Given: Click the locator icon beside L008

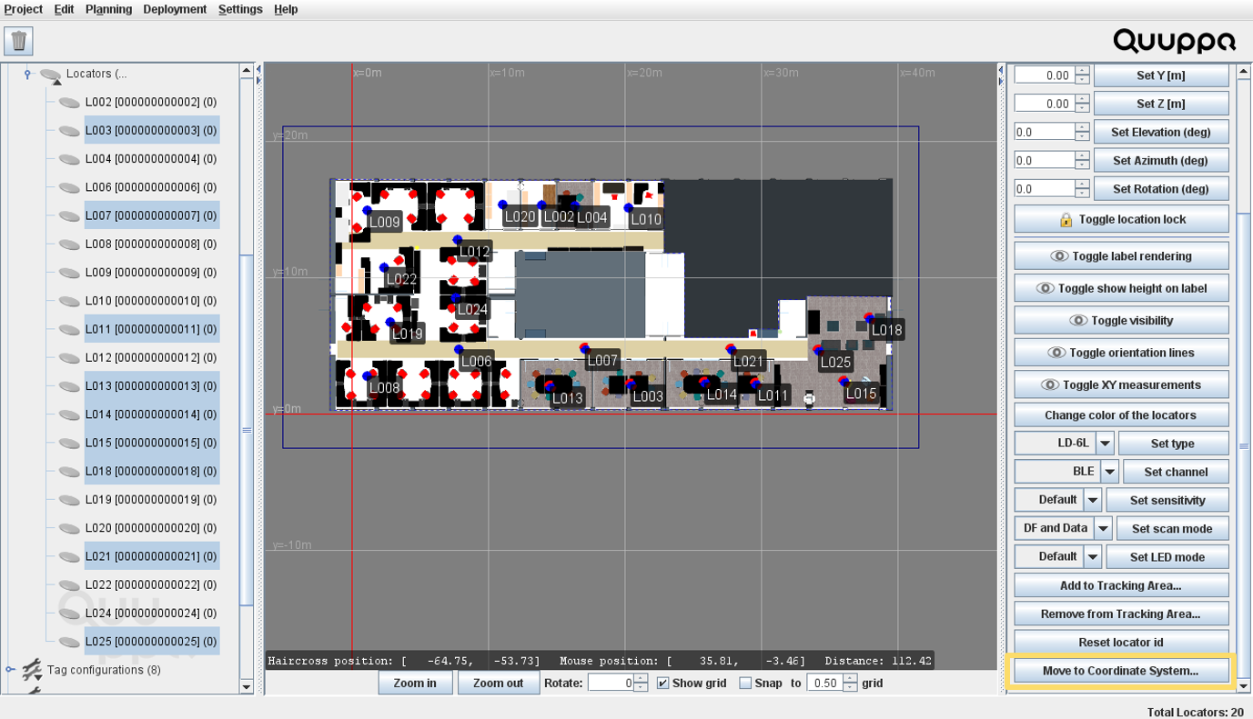Looking at the screenshot, I should click(69, 245).
